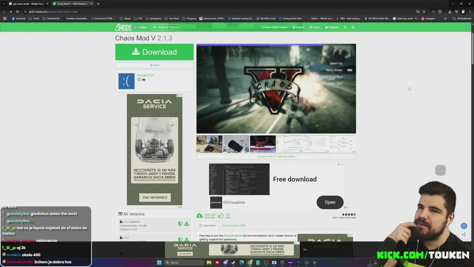Open pongo1231's GitHub icon link
The height and width of the screenshot is (267, 474).
click(139, 80)
